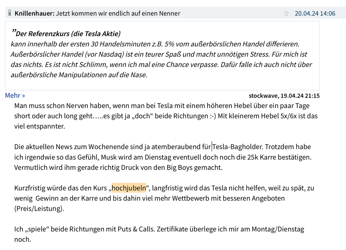Click the phrase 'Big Boys gemacht.'

pyautogui.click(x=195, y=167)
